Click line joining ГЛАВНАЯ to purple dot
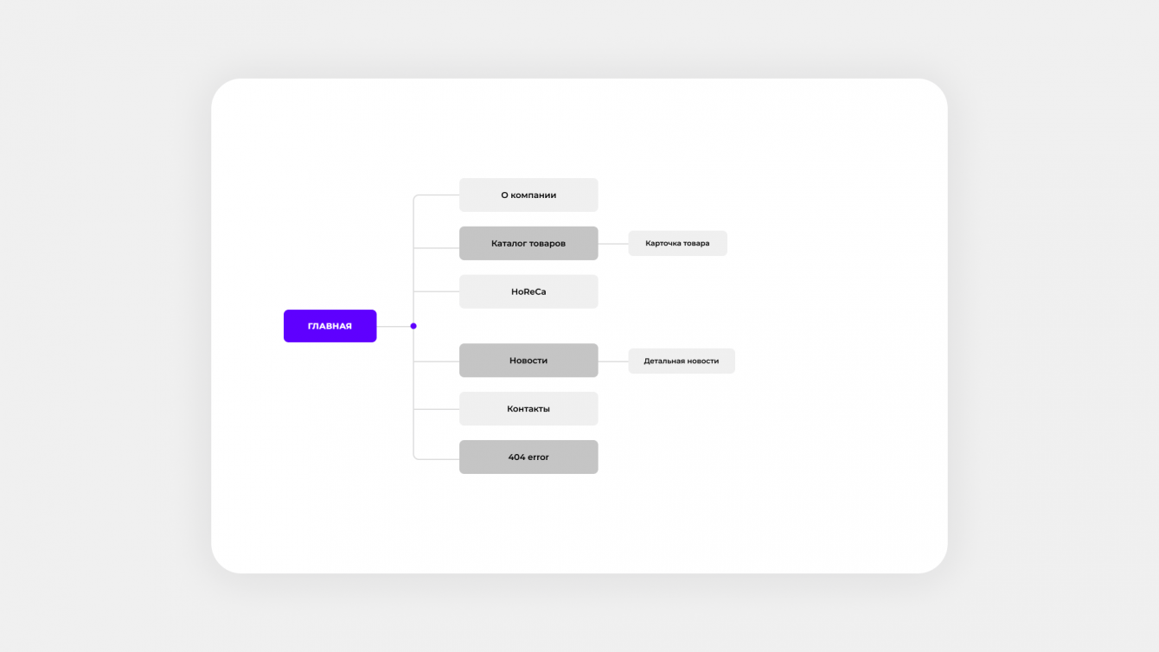1159x652 pixels. click(393, 326)
